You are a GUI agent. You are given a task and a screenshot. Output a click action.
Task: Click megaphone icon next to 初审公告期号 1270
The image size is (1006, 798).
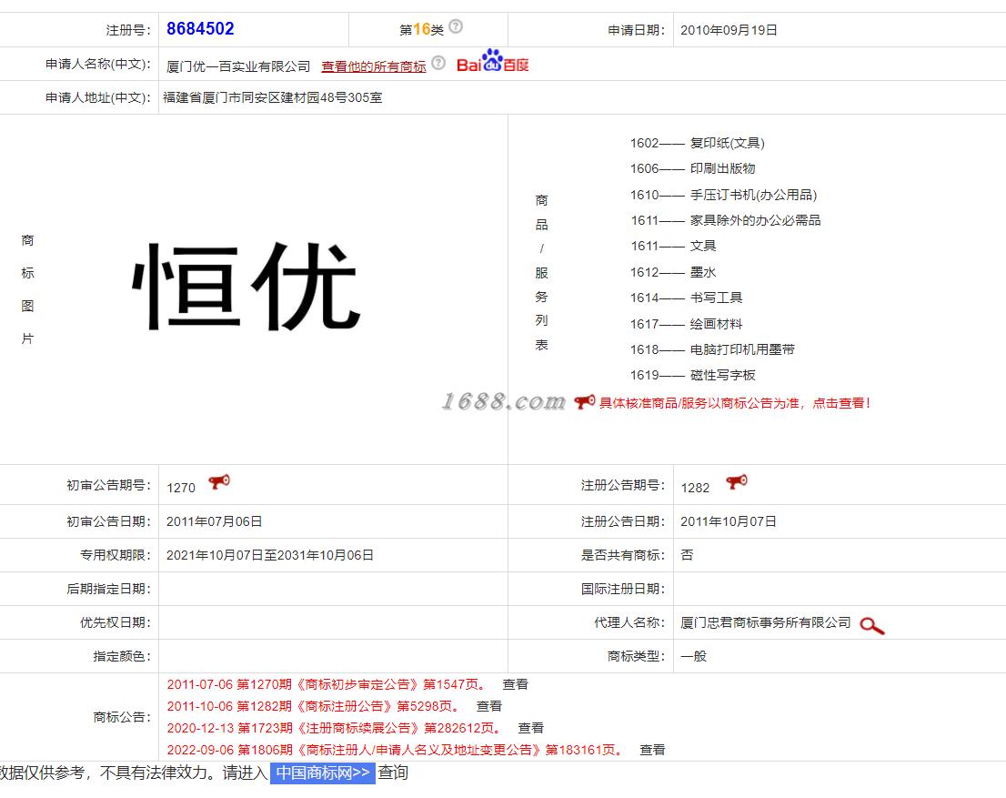pyautogui.click(x=219, y=481)
